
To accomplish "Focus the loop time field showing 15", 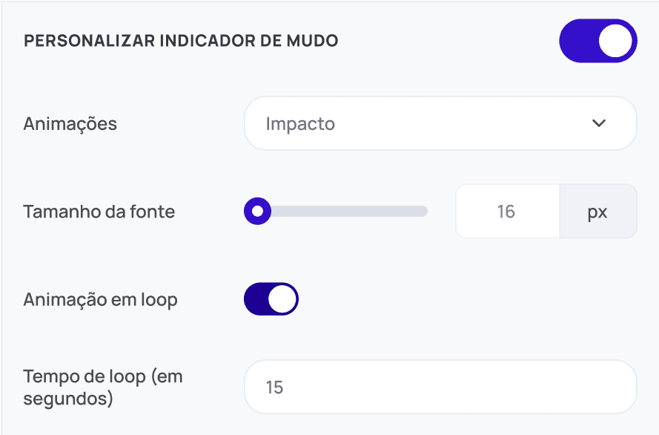I will click(440, 387).
